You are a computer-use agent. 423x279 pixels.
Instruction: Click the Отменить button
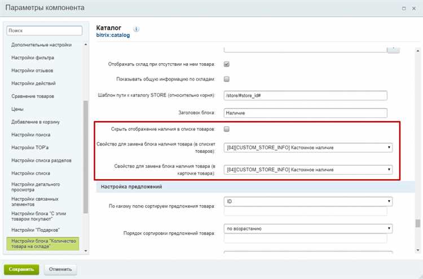[x=60, y=269]
